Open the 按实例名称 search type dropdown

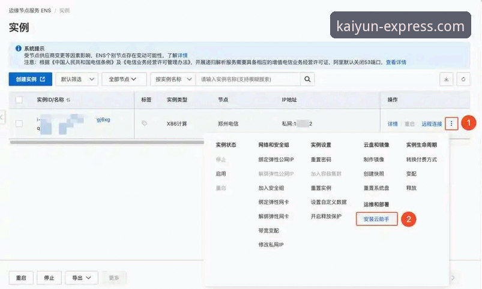click(173, 79)
